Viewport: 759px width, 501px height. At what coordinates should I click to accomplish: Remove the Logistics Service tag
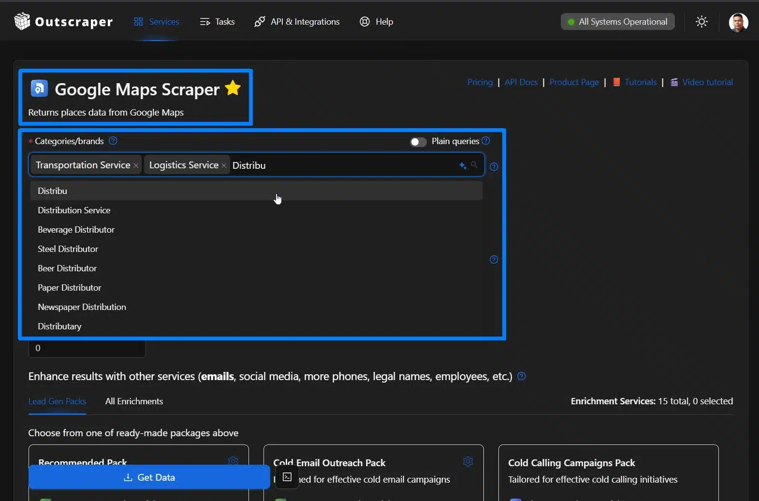224,166
